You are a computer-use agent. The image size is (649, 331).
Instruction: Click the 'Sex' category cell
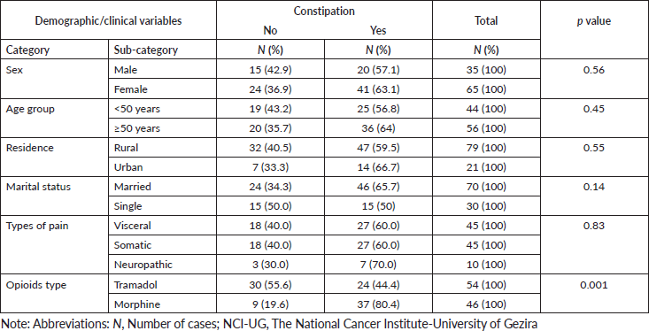tap(54, 79)
